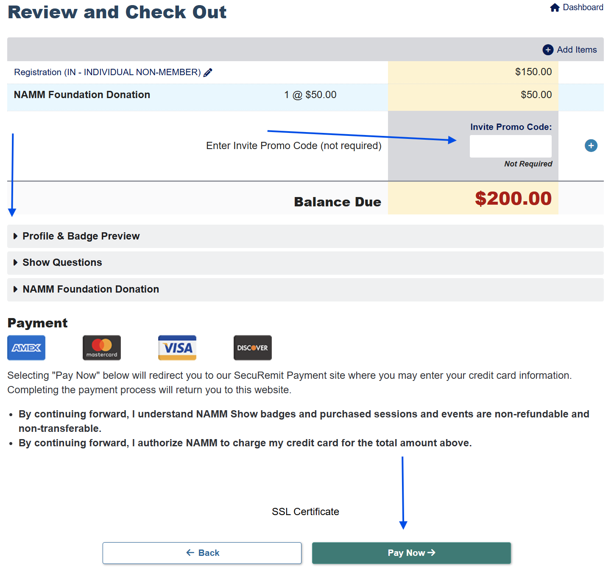Click the Balance Due label
The height and width of the screenshot is (572, 614).
tap(338, 202)
